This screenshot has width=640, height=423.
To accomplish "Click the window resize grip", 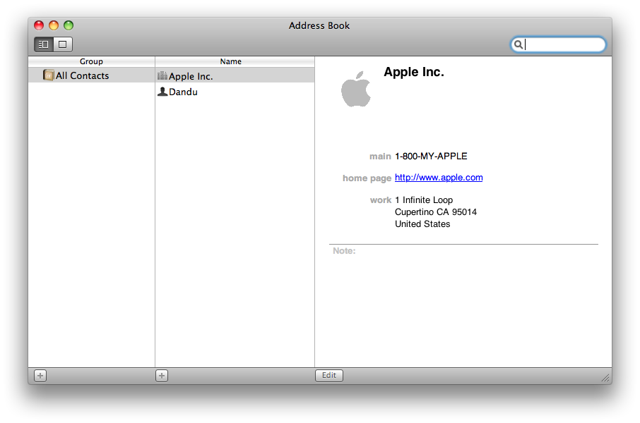I will pyautogui.click(x=605, y=378).
